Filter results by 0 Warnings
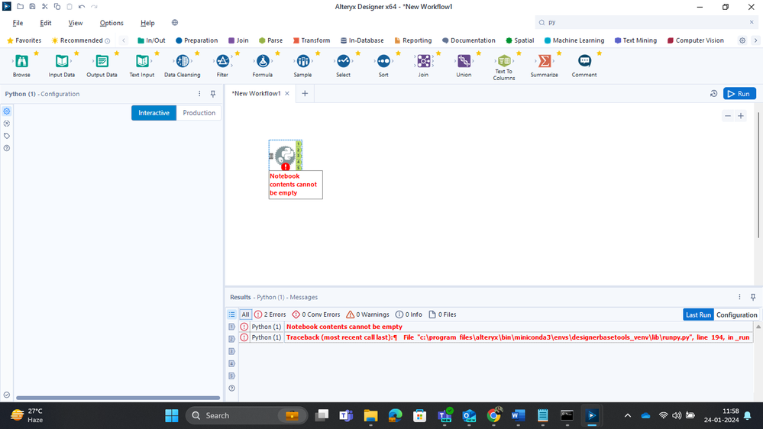Viewport: 763px width, 429px height. click(367, 314)
